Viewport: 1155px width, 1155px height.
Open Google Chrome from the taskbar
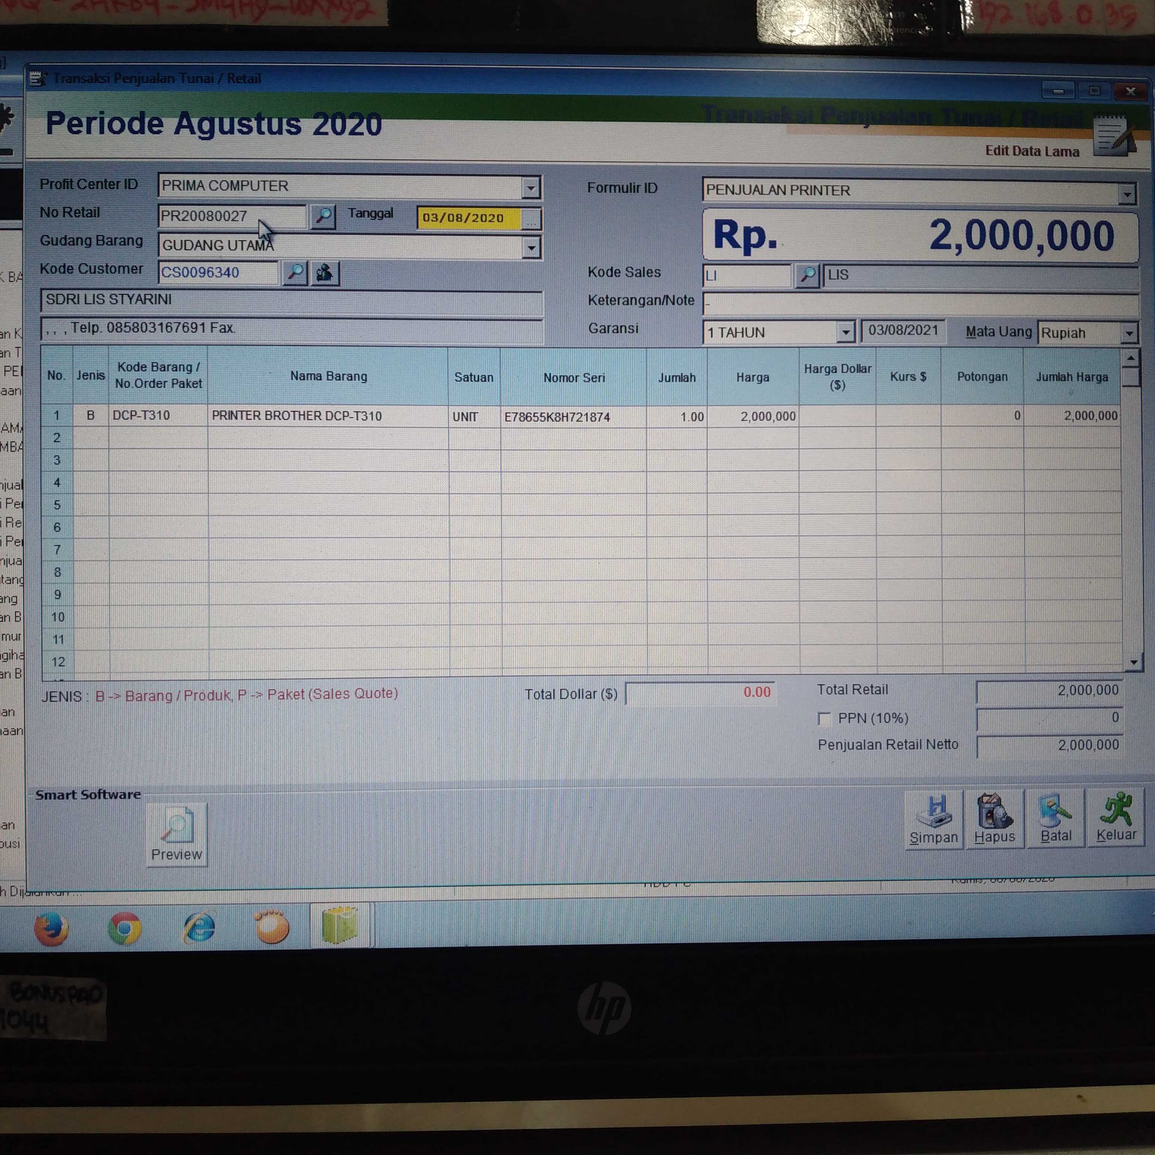coord(124,928)
